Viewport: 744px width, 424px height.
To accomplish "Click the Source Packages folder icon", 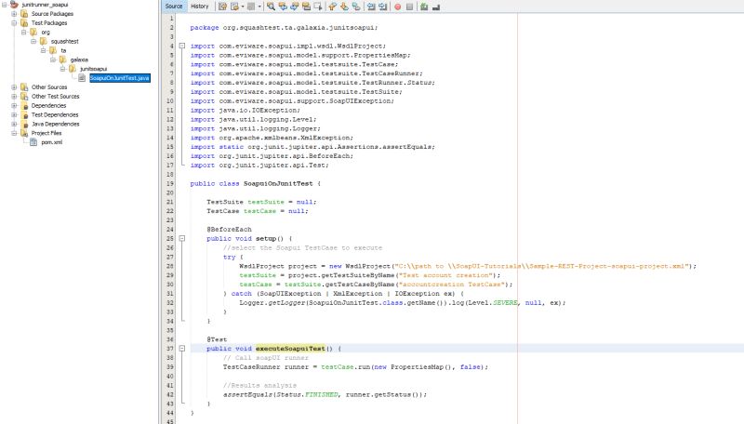I will pyautogui.click(x=24, y=14).
